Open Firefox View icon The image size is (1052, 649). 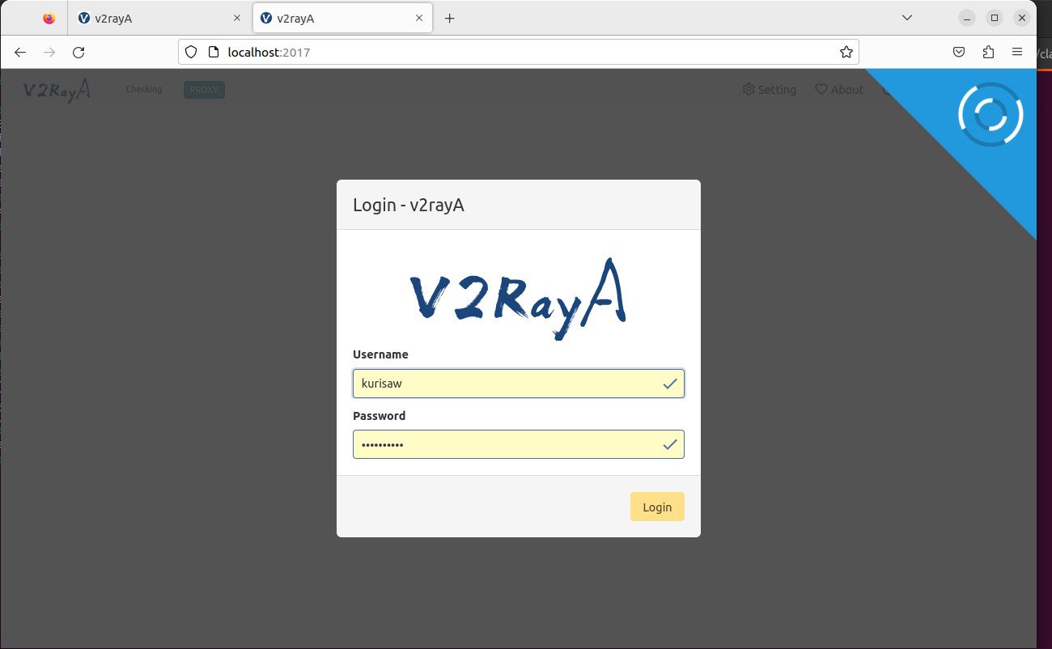pyautogui.click(x=49, y=18)
